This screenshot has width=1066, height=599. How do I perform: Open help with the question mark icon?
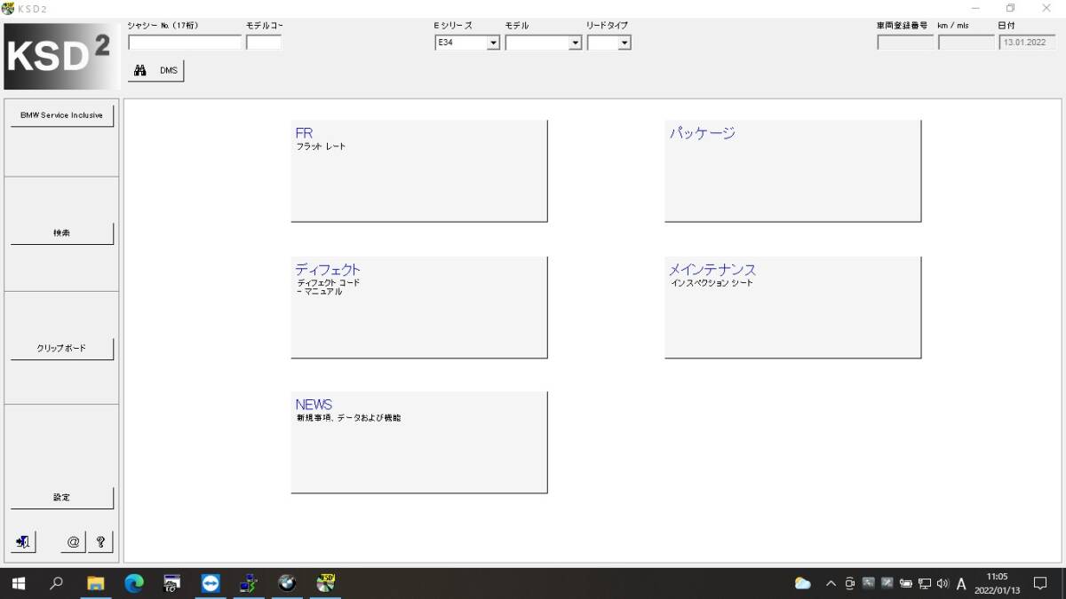point(100,541)
